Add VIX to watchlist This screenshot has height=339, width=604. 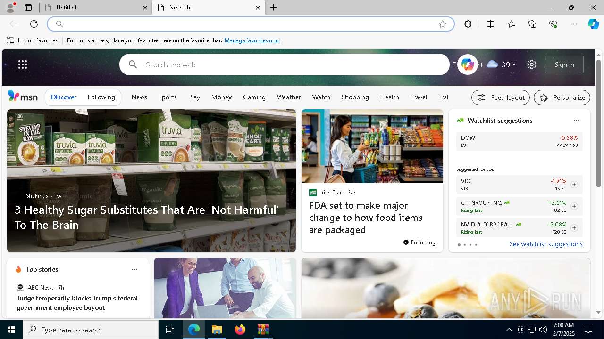(x=574, y=185)
